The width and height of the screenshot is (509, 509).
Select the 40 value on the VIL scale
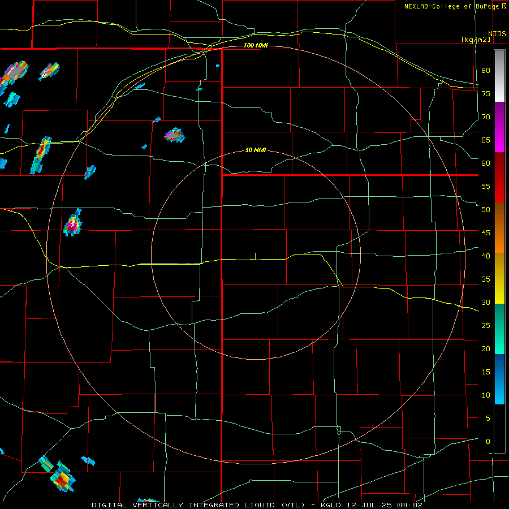pos(486,256)
